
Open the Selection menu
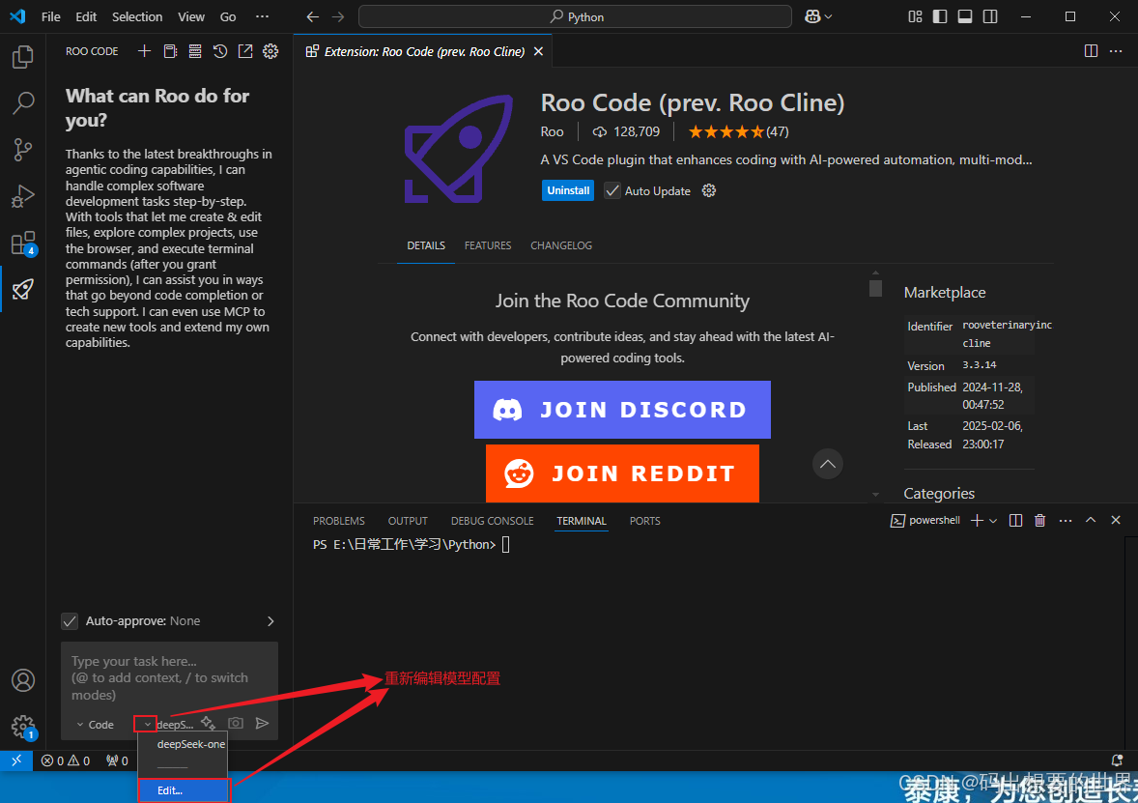pos(137,16)
